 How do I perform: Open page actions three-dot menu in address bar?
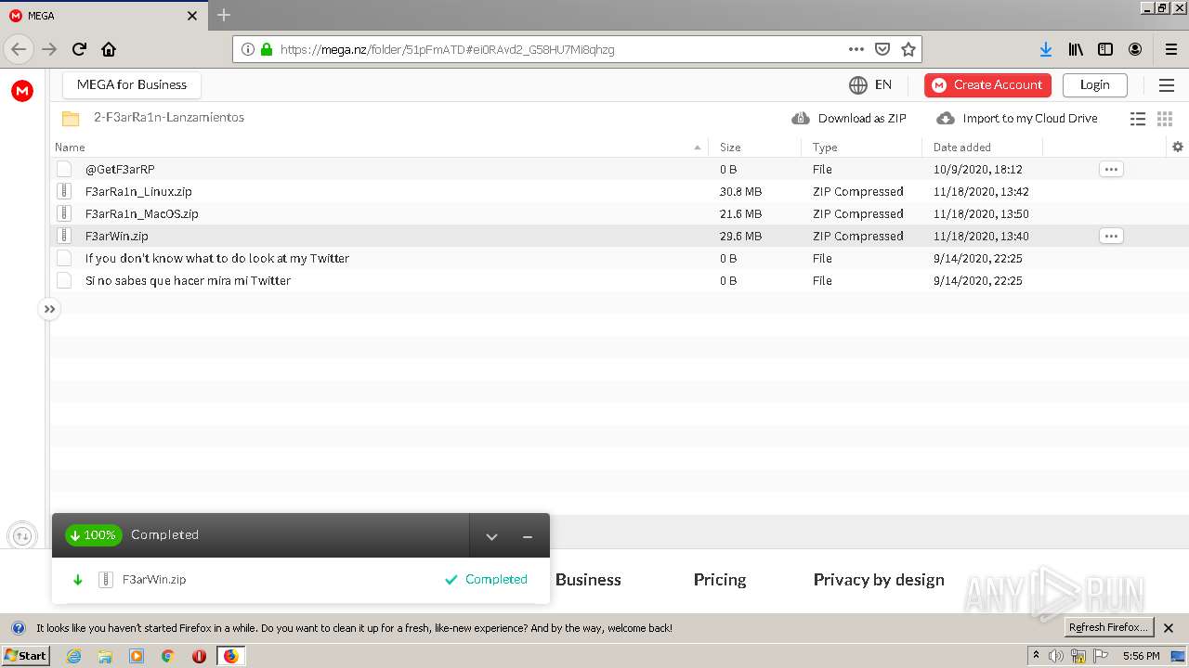[856, 49]
